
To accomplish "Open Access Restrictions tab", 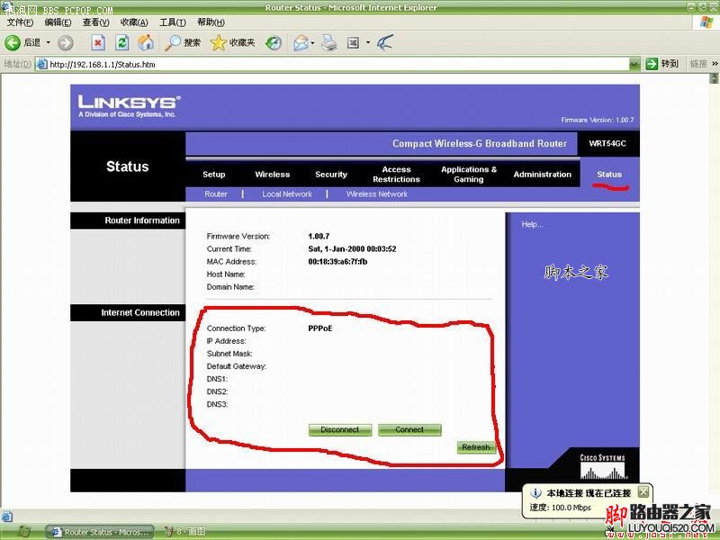I will pos(396,175).
